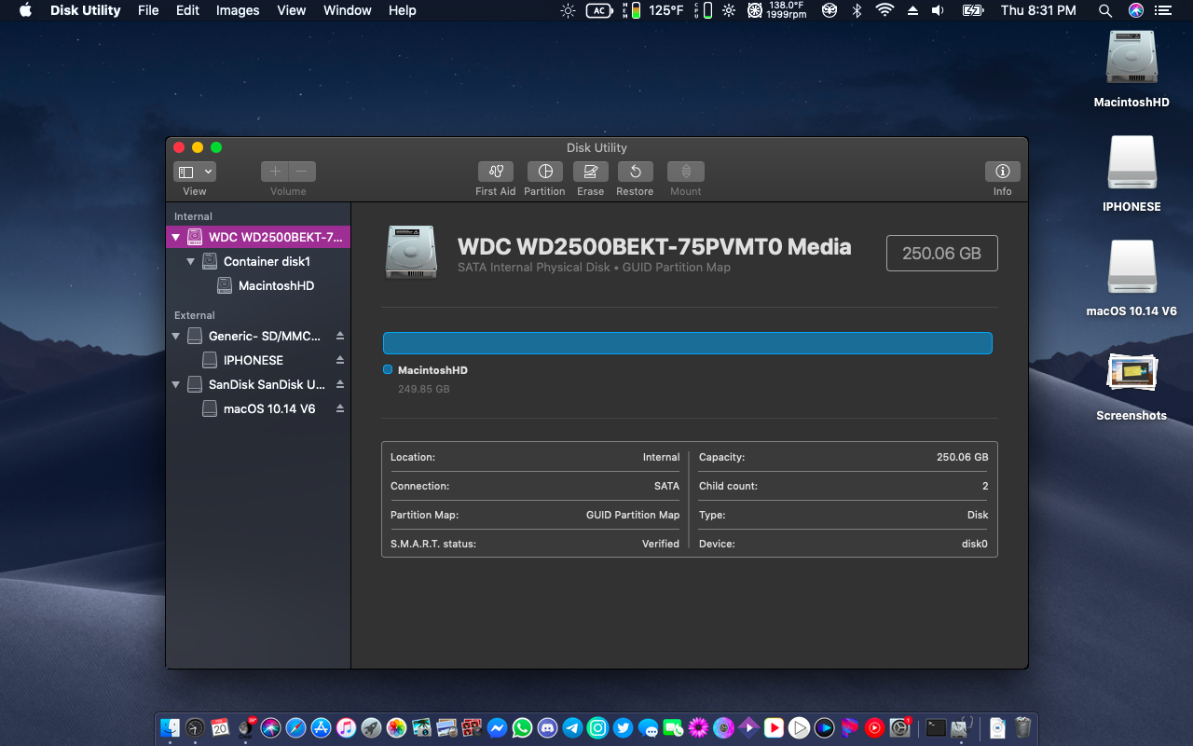This screenshot has width=1193, height=746.
Task: Open Safari from the Dock
Action: click(295, 727)
